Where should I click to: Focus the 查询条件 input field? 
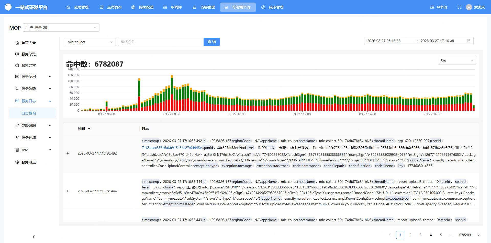pos(161,42)
